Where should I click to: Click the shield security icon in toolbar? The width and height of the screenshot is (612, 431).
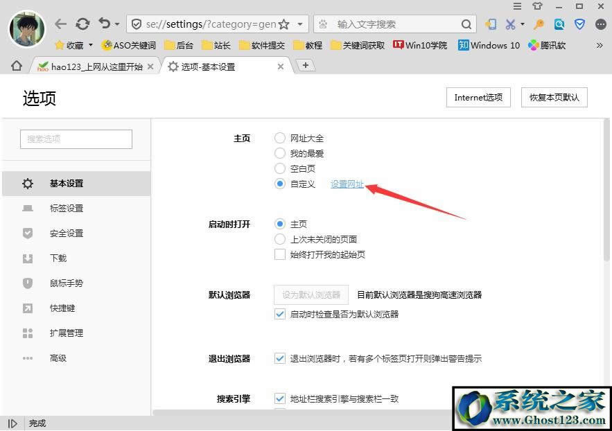580,24
